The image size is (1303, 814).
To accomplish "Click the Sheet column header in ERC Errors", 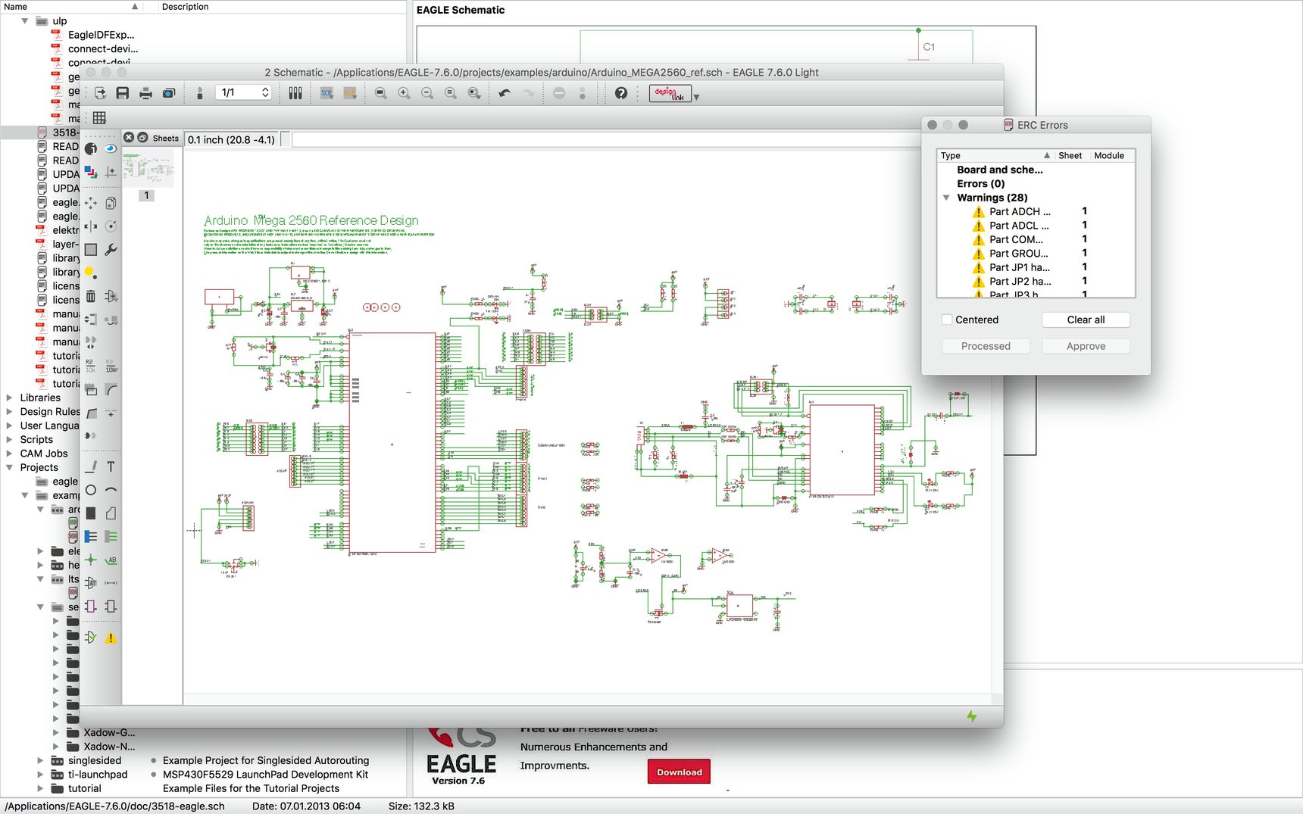I will coord(1071,155).
